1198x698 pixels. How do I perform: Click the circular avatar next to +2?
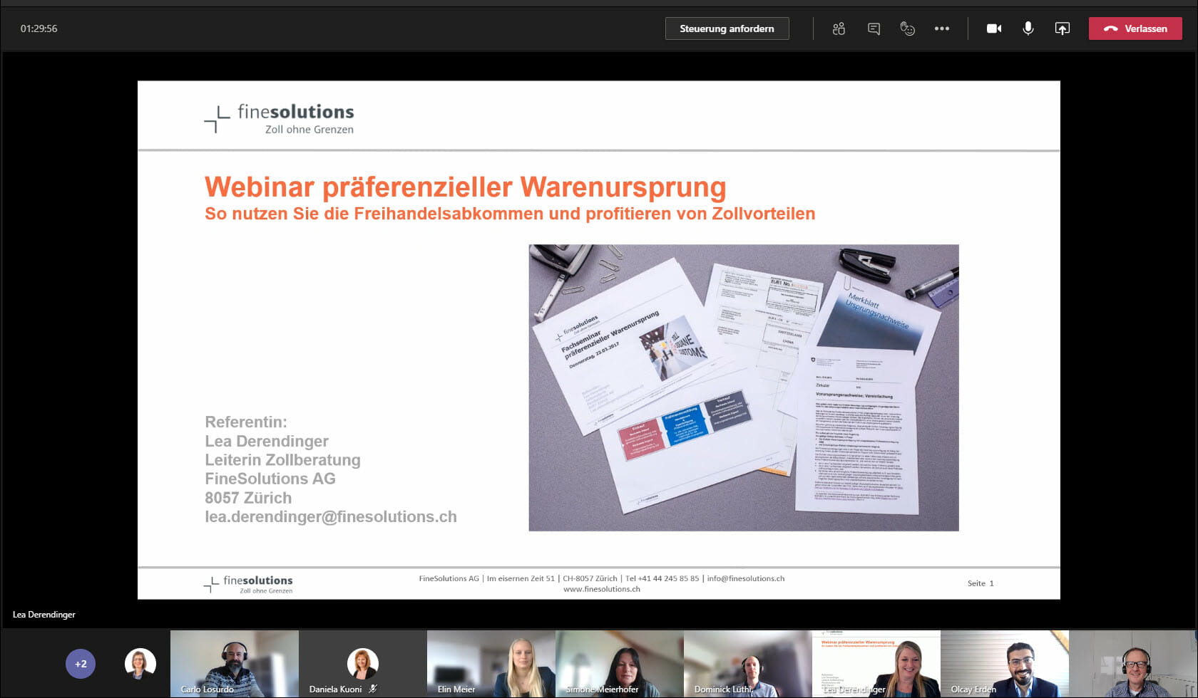pos(140,663)
